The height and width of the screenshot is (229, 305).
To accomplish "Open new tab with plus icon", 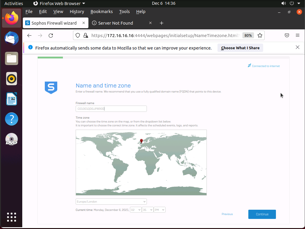I will pos(161,23).
